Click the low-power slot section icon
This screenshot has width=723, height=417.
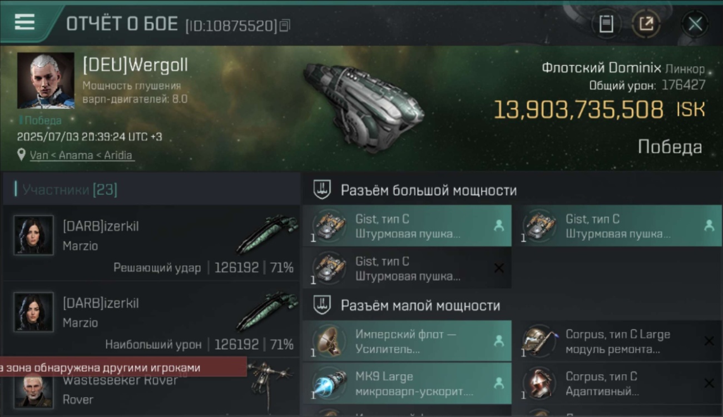click(322, 305)
